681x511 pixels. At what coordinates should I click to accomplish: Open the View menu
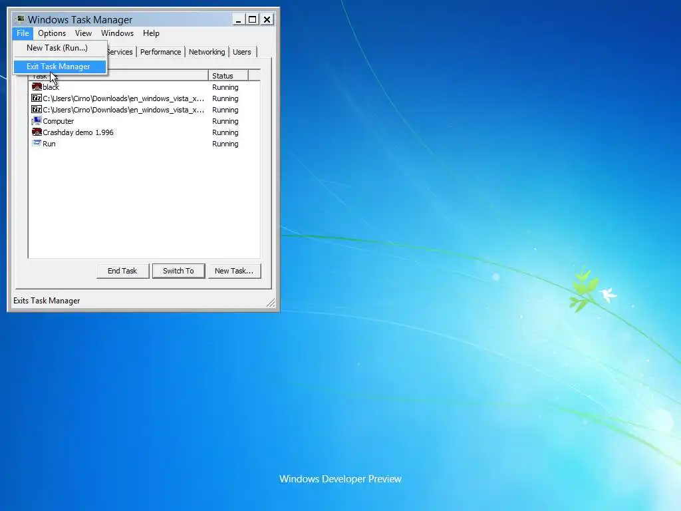tap(83, 33)
